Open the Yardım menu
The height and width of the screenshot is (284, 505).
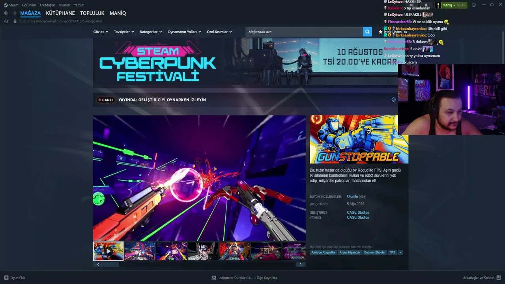(79, 5)
